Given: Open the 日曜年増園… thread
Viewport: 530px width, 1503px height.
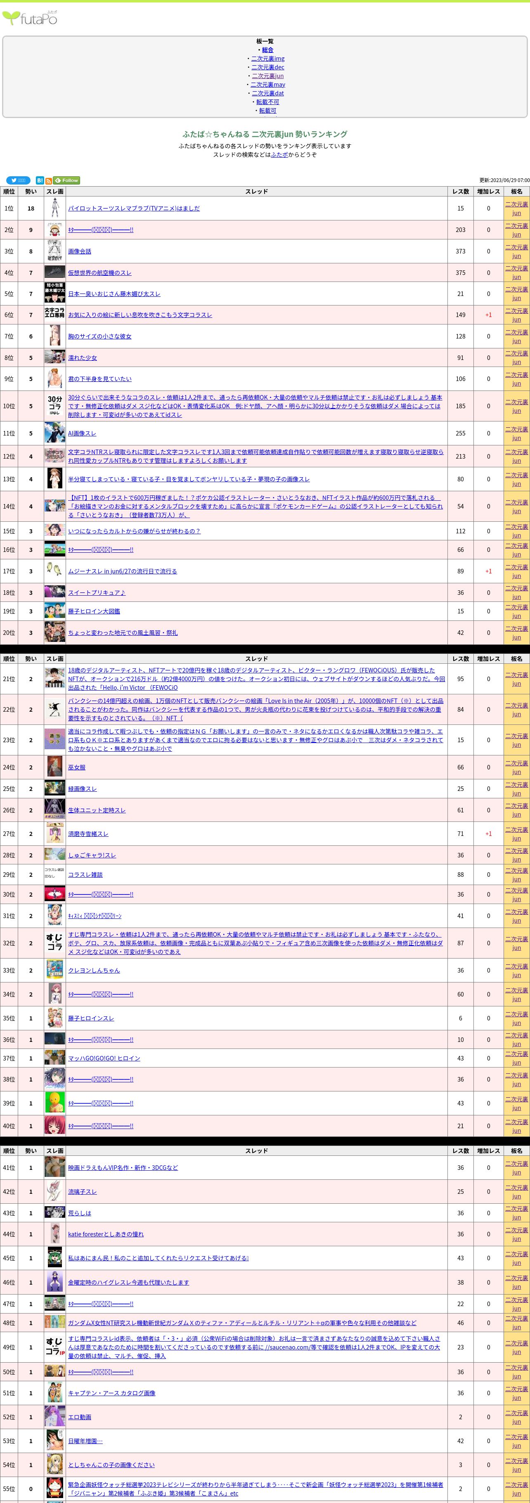Looking at the screenshot, I should tap(85, 1441).
